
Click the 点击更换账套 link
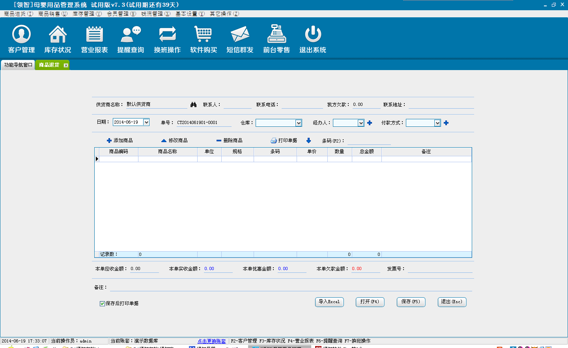pyautogui.click(x=212, y=341)
